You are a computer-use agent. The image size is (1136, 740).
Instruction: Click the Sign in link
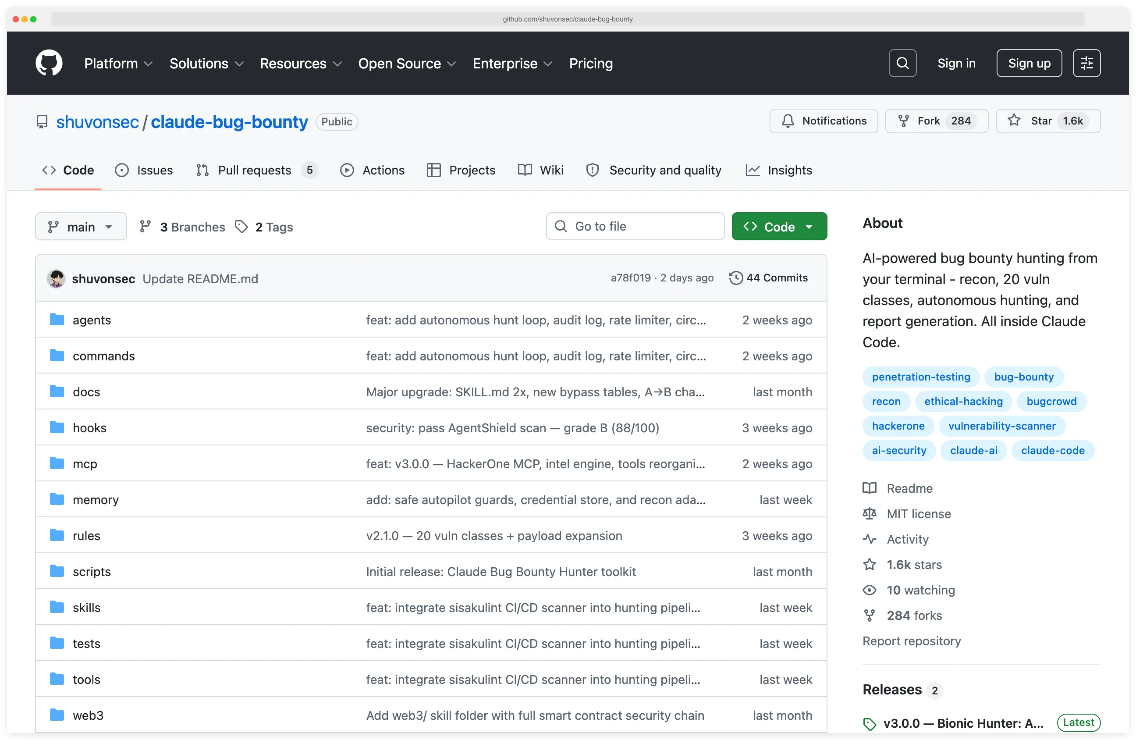956,63
